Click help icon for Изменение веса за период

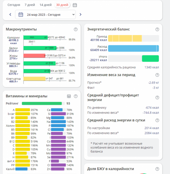(x=157, y=75)
